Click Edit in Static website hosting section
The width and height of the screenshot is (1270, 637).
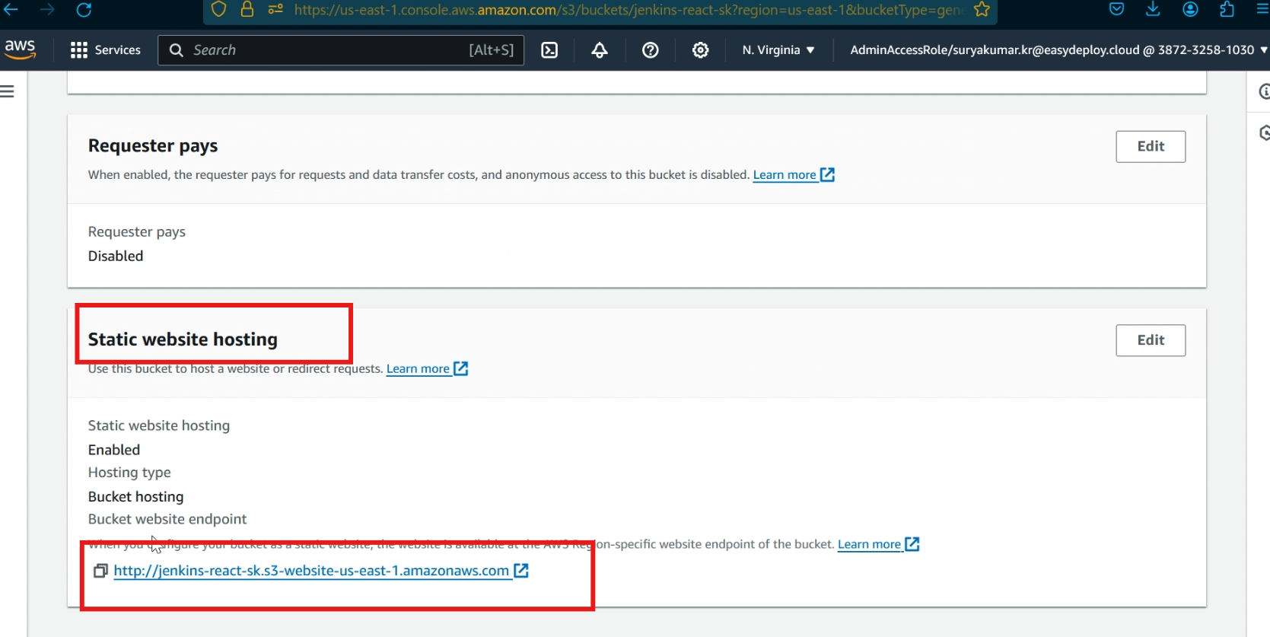(1151, 340)
